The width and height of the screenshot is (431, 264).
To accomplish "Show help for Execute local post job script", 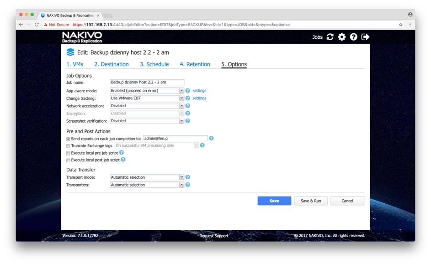I will point(123,160).
